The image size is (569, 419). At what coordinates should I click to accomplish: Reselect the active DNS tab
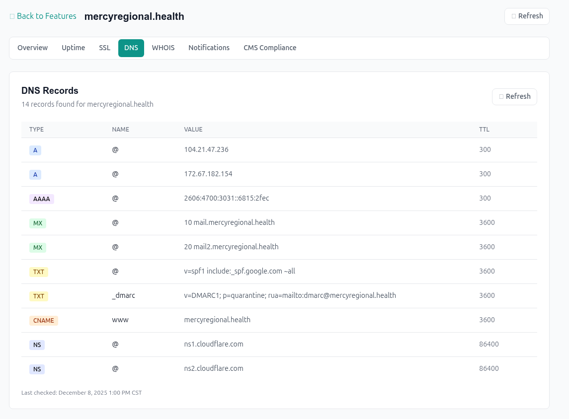[x=131, y=48]
